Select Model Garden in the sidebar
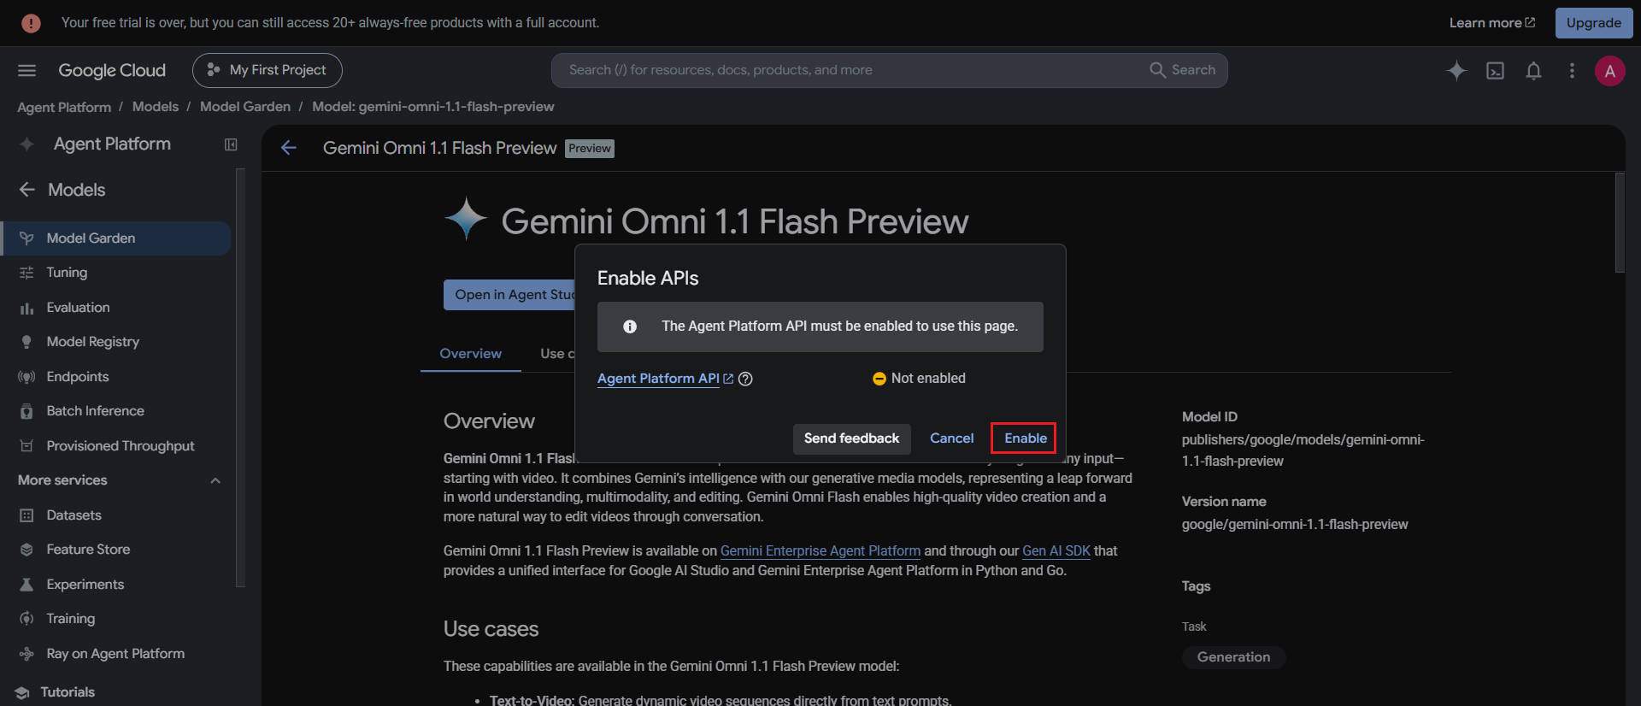1641x706 pixels. [116, 238]
